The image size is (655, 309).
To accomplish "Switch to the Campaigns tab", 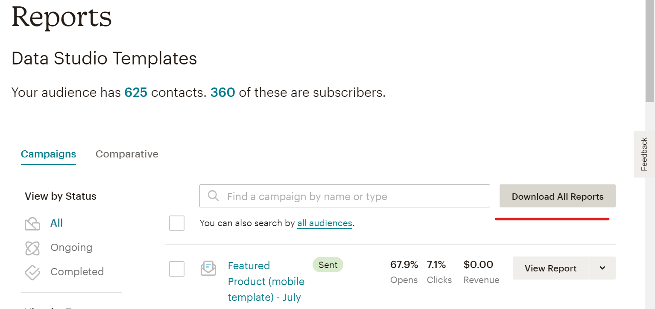I will (x=48, y=154).
